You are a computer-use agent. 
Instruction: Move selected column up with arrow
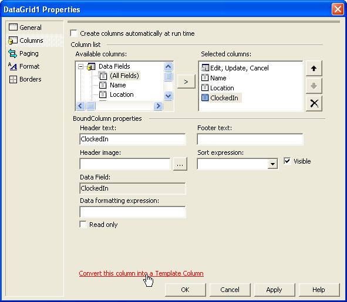pos(314,69)
